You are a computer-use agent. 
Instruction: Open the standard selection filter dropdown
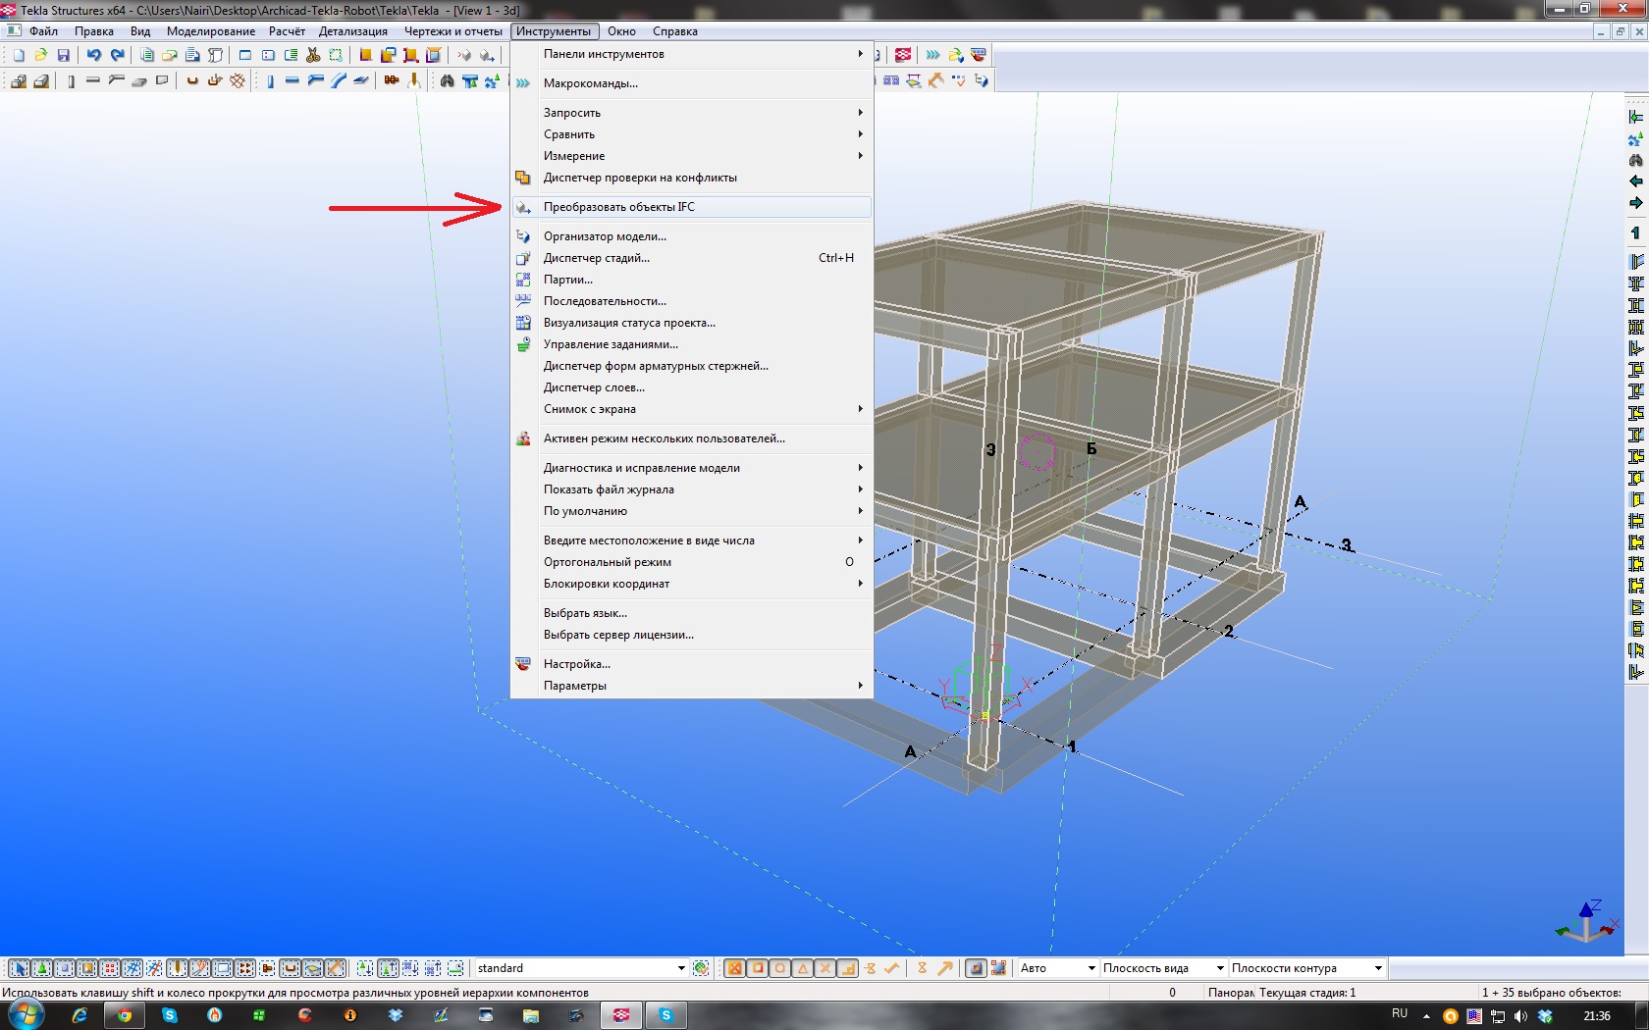681,968
